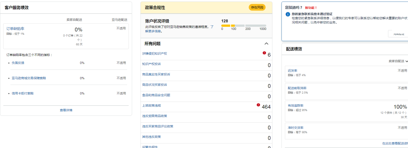Click the blue info icon in 您知道吗 box
Screen dimensions: 408x148
[x=288, y=14]
